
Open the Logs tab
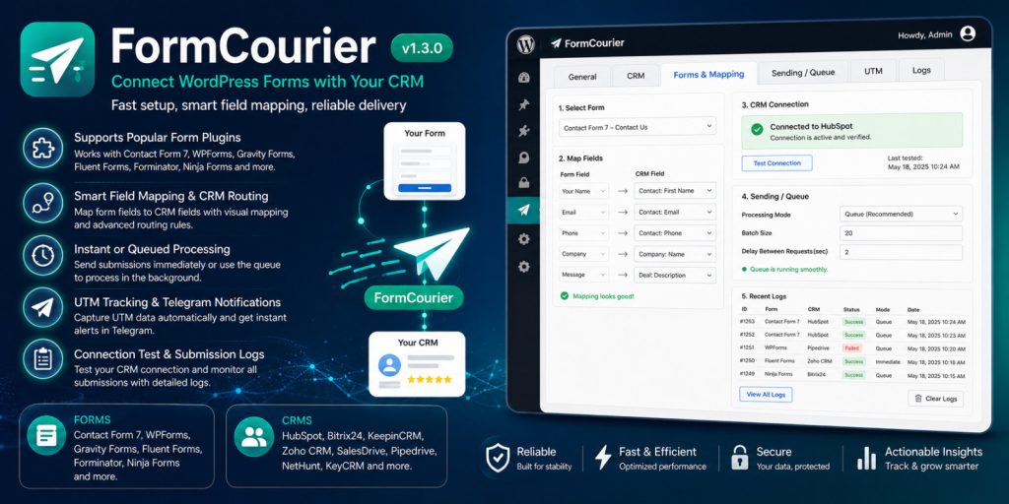pos(921,70)
